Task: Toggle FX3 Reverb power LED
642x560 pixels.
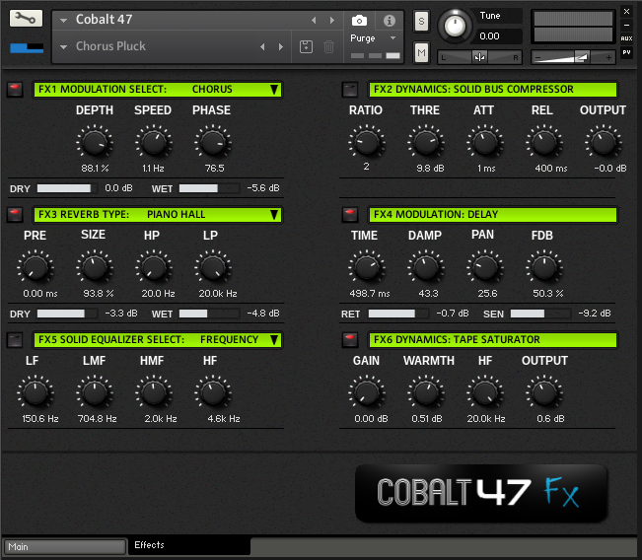Action: pos(15,214)
